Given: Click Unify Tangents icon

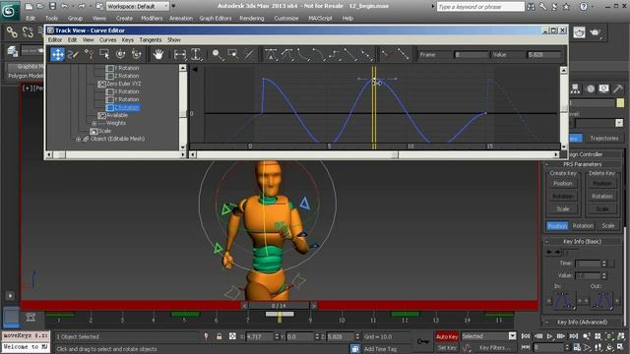Looking at the screenshot, I should coord(403,54).
